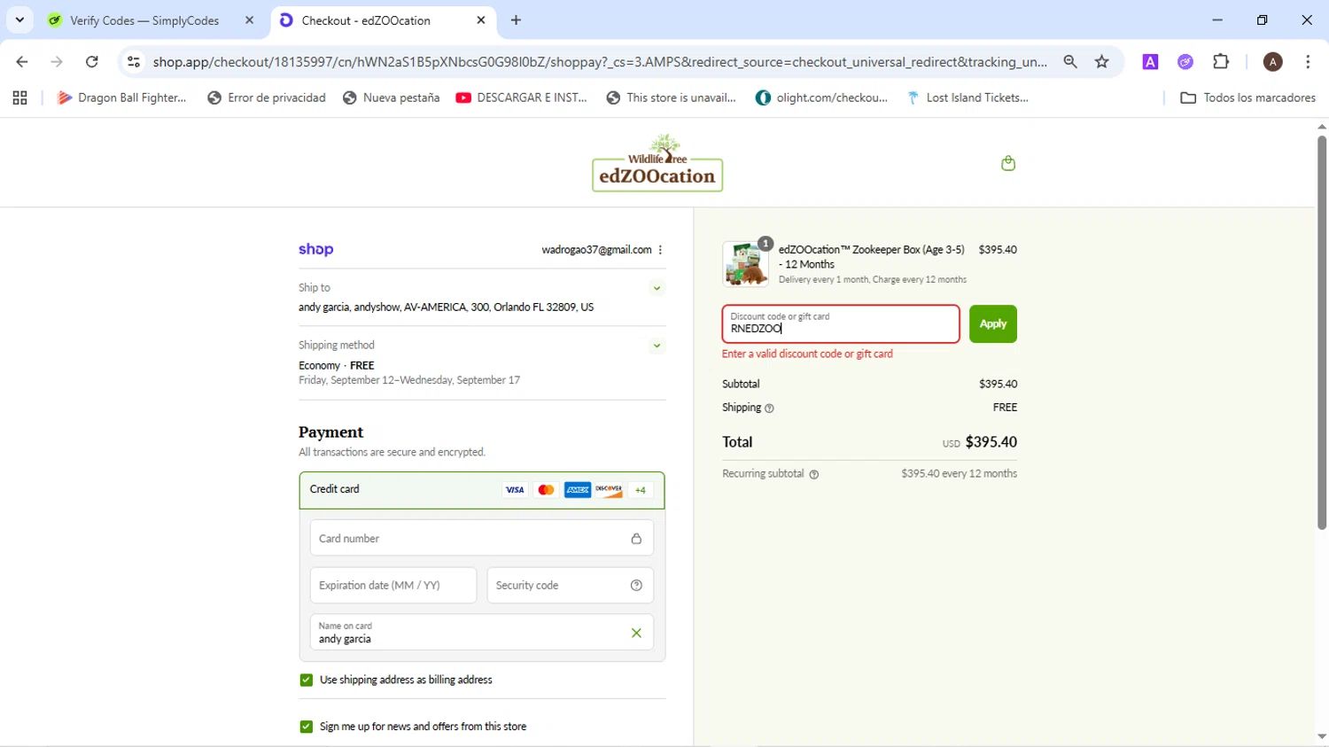1329x747 pixels.
Task: Open Nueva pestaña bookmark
Action: coord(391,97)
